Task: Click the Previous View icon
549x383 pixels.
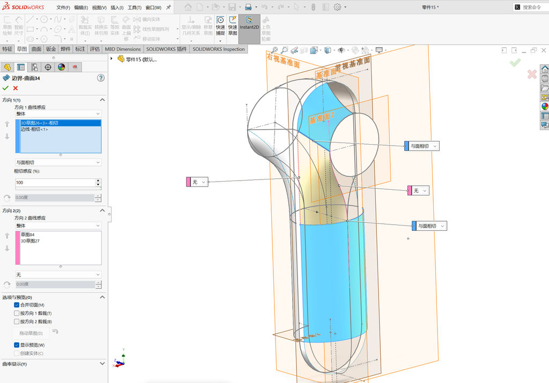Action: point(294,50)
